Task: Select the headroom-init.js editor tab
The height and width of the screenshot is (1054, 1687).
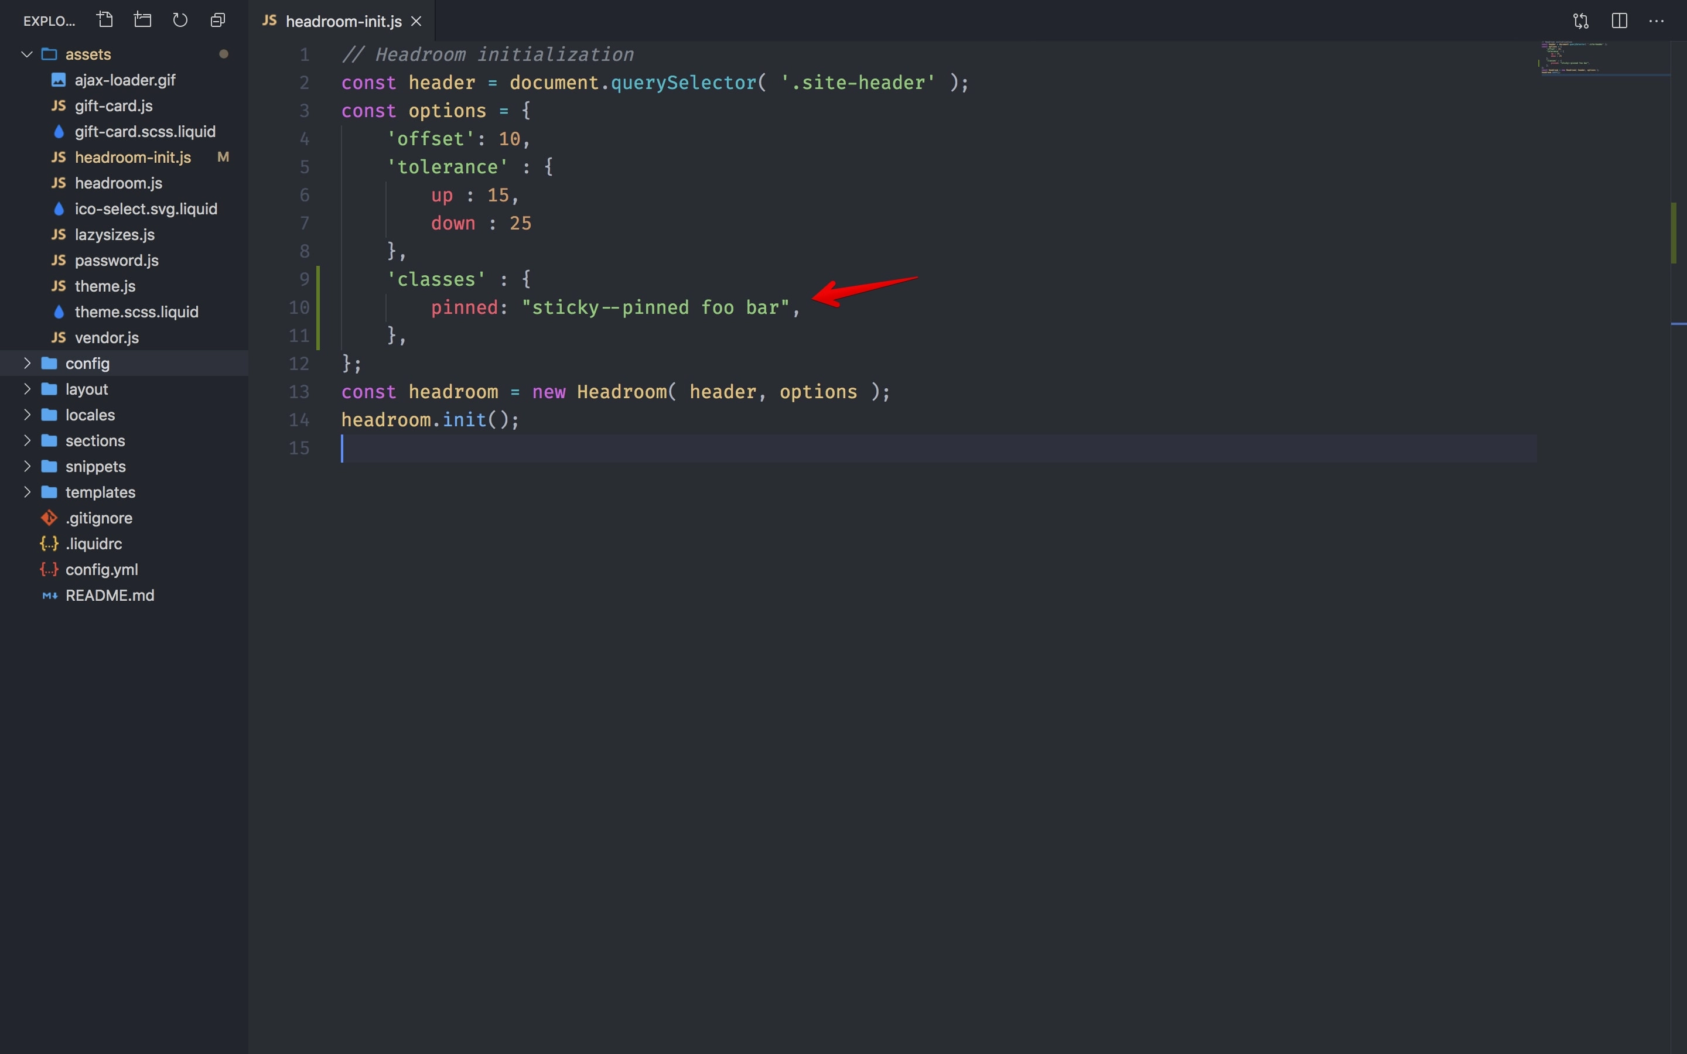Action: pyautogui.click(x=342, y=21)
